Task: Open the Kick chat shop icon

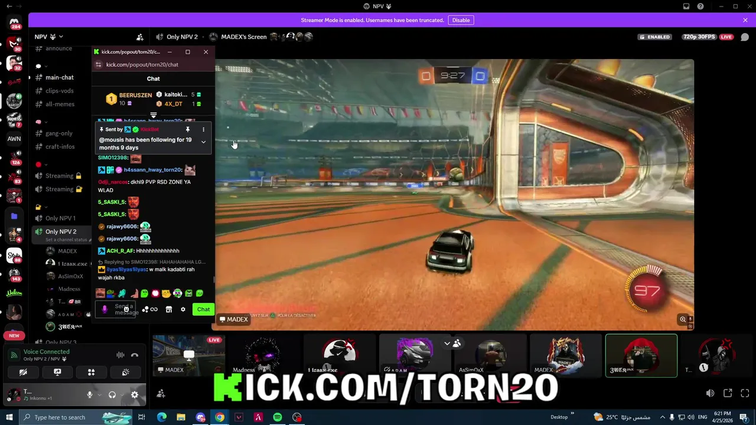Action: pos(169,309)
